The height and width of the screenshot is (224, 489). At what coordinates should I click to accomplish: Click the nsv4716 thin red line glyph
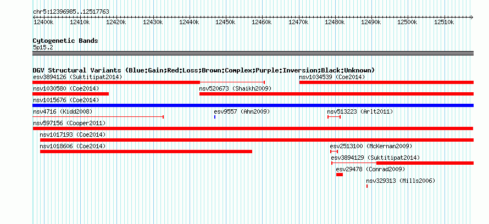click(x=98, y=117)
